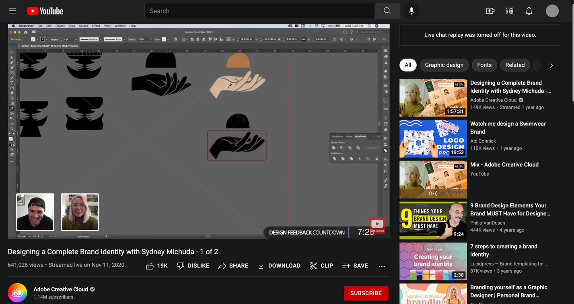Viewport: 574px width, 304px height.
Task: Click the red SUBSCRIBE watermark inside the video
Action: tap(377, 225)
